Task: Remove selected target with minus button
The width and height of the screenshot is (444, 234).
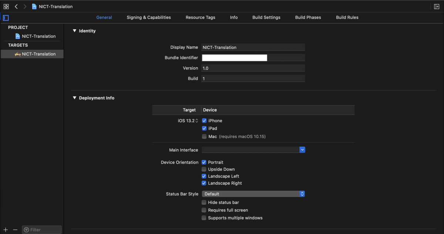Action: (15, 230)
